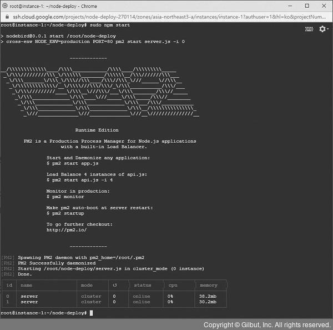Click the 'status' table column header
The width and height of the screenshot is (333, 330).
pos(142,285)
